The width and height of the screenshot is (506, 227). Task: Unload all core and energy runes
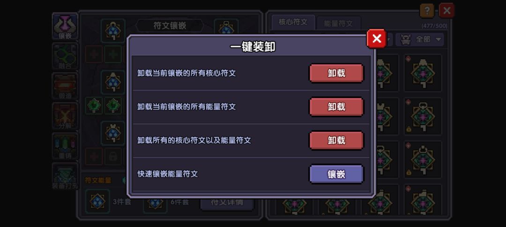coord(336,140)
